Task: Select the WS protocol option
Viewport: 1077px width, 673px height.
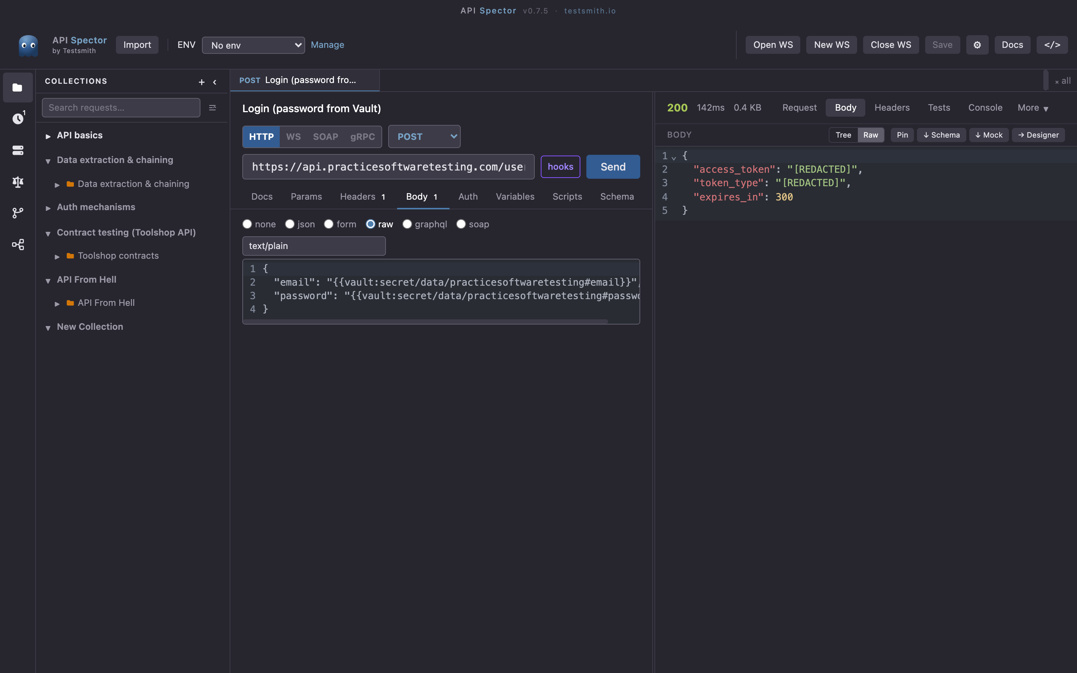Action: (293, 136)
